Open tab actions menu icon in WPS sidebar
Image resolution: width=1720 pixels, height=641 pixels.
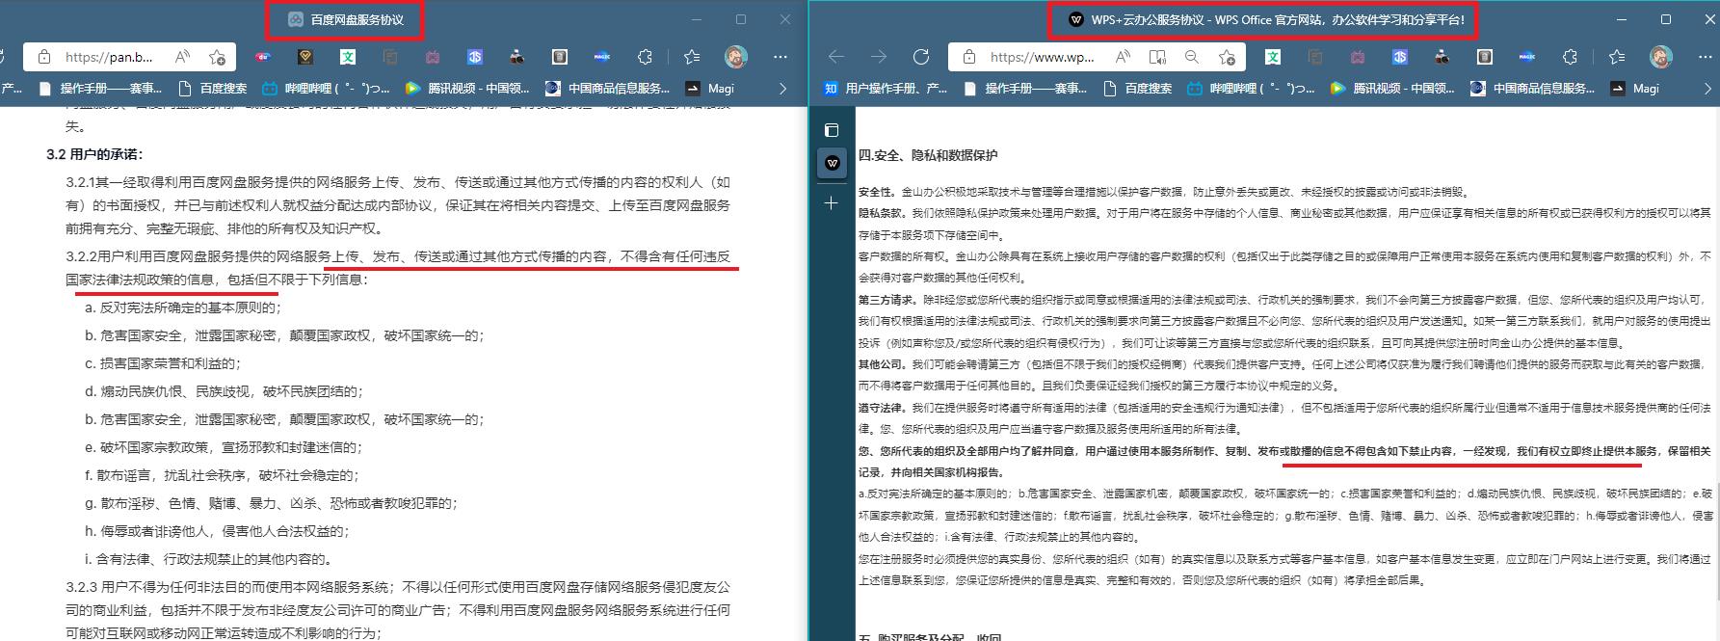[832, 130]
